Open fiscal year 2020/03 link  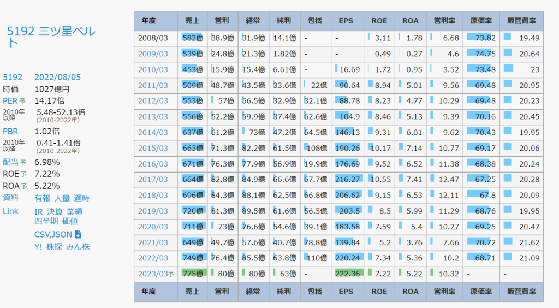click(x=153, y=227)
